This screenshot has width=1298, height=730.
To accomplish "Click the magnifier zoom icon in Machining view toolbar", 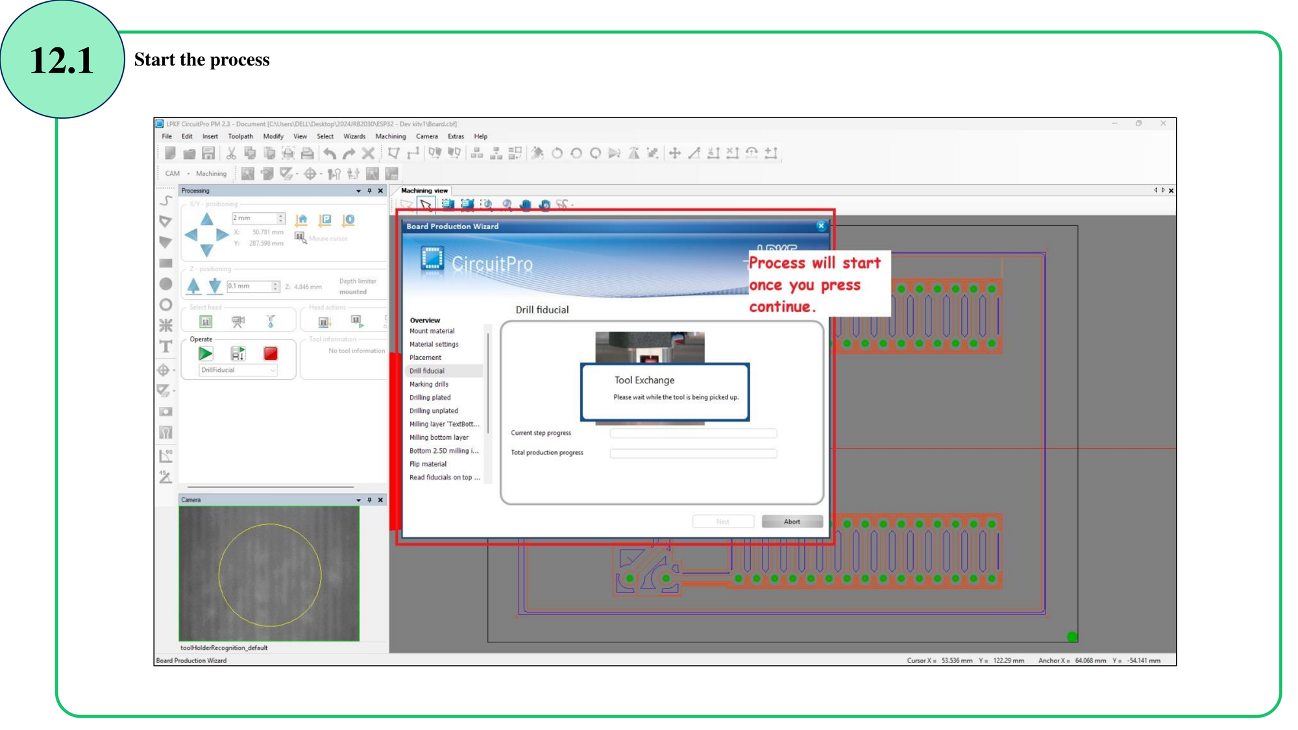I will (x=507, y=205).
